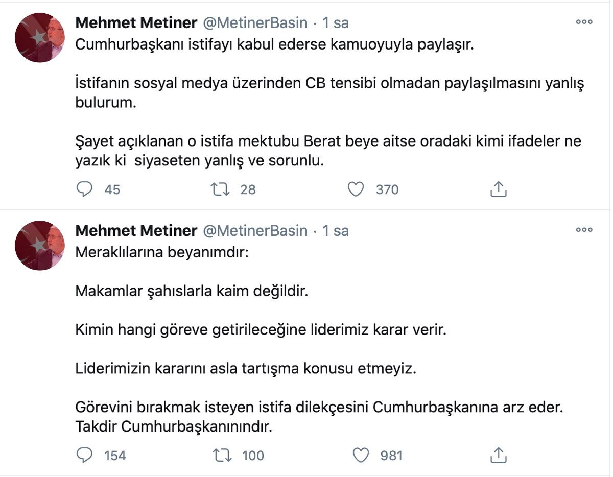This screenshot has height=477, width=613.
Task: Open more options menu on first tweet
Action: tap(584, 22)
